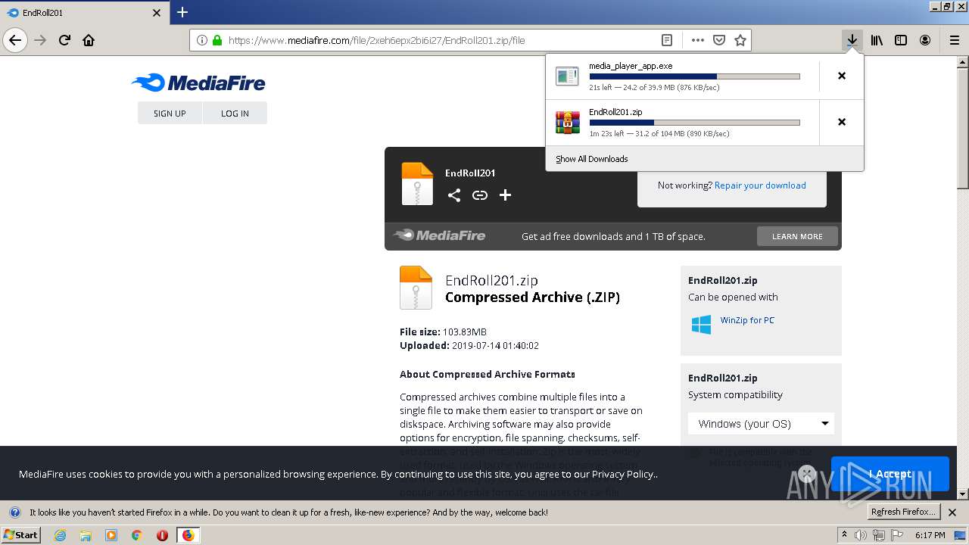Cancel the media_player_app.exe download
The height and width of the screenshot is (545, 969).
(841, 76)
